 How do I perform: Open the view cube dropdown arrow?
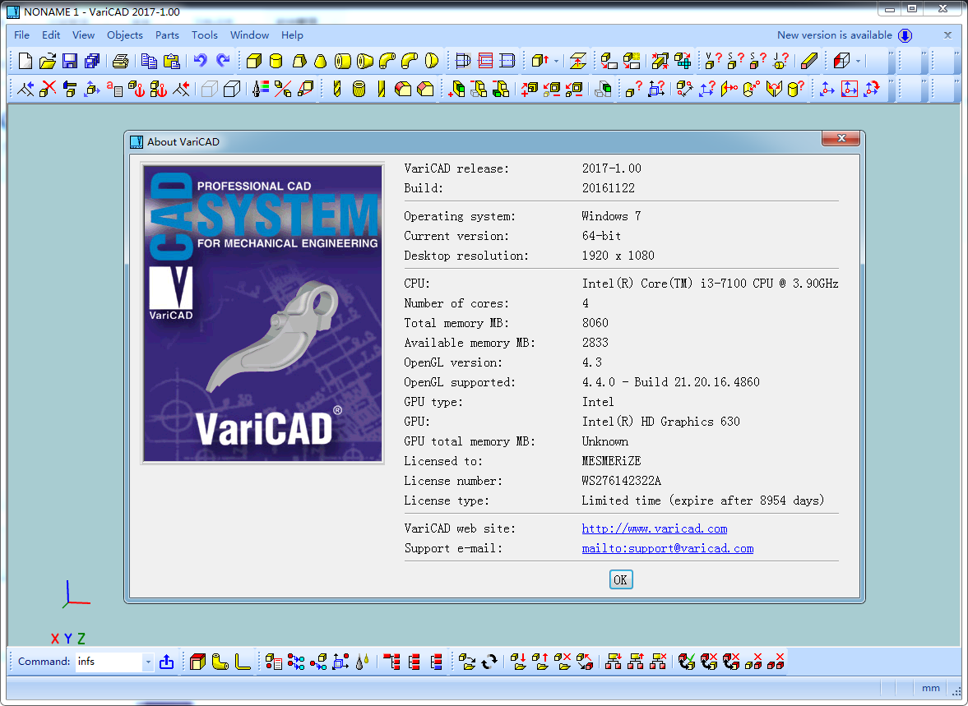pos(859,61)
